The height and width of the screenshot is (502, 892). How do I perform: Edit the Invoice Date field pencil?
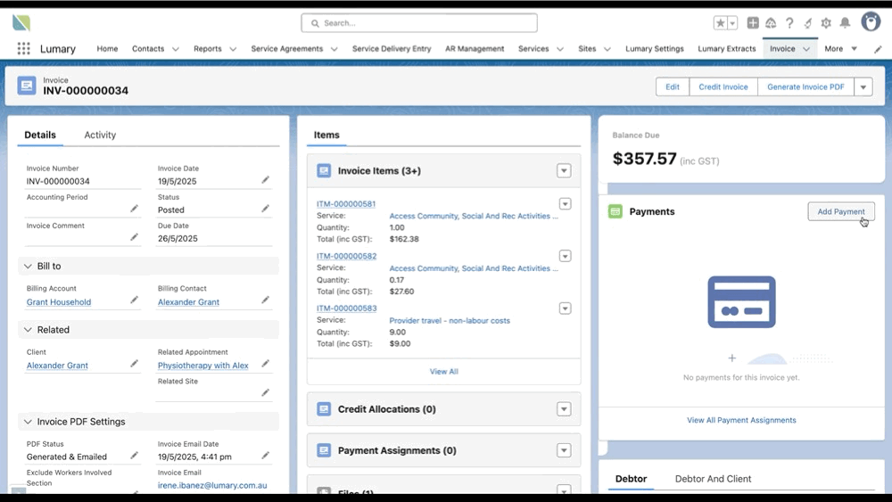tap(265, 179)
